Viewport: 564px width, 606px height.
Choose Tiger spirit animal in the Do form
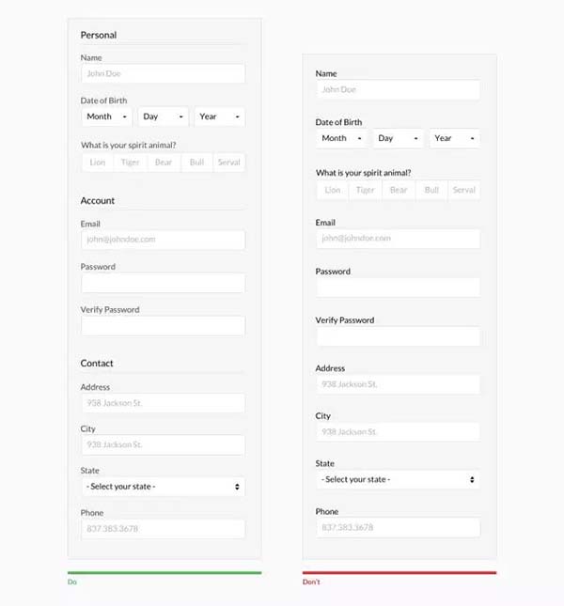(x=131, y=163)
